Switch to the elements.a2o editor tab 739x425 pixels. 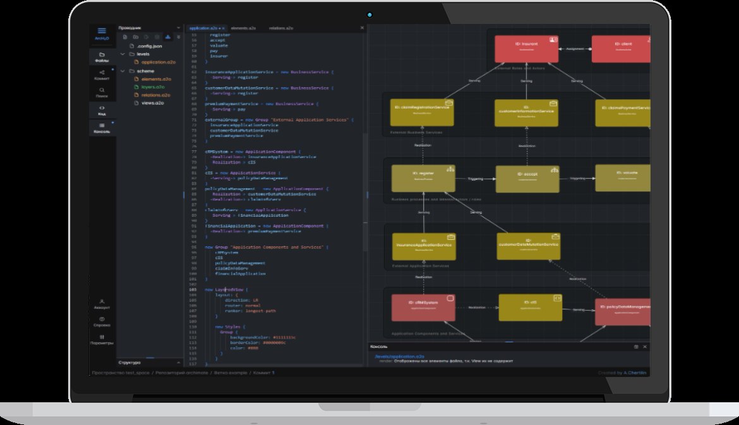tap(243, 28)
